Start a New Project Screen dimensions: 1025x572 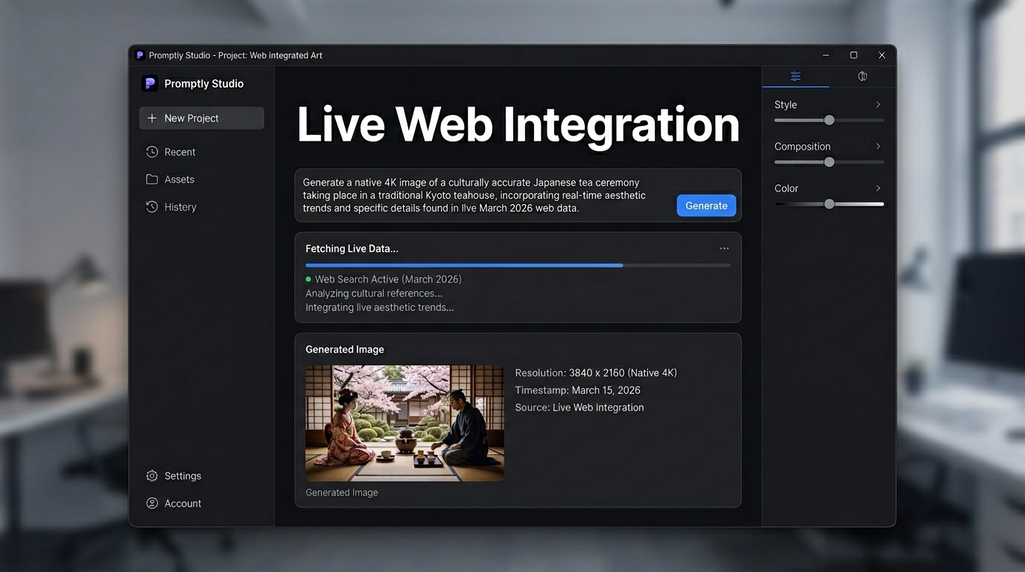[201, 118]
